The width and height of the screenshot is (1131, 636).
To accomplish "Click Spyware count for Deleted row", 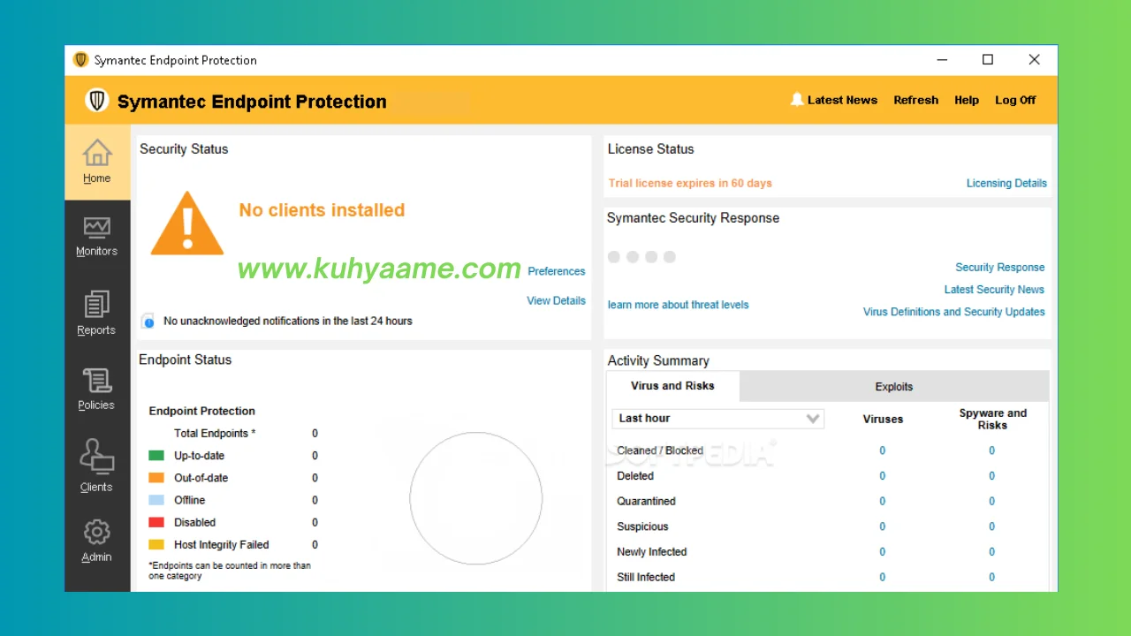I will [x=991, y=476].
